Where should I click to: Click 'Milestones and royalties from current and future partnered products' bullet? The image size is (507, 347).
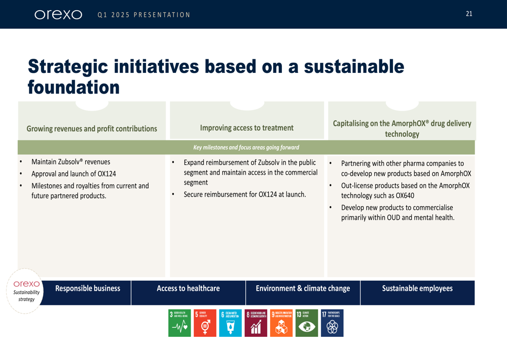coord(90,190)
